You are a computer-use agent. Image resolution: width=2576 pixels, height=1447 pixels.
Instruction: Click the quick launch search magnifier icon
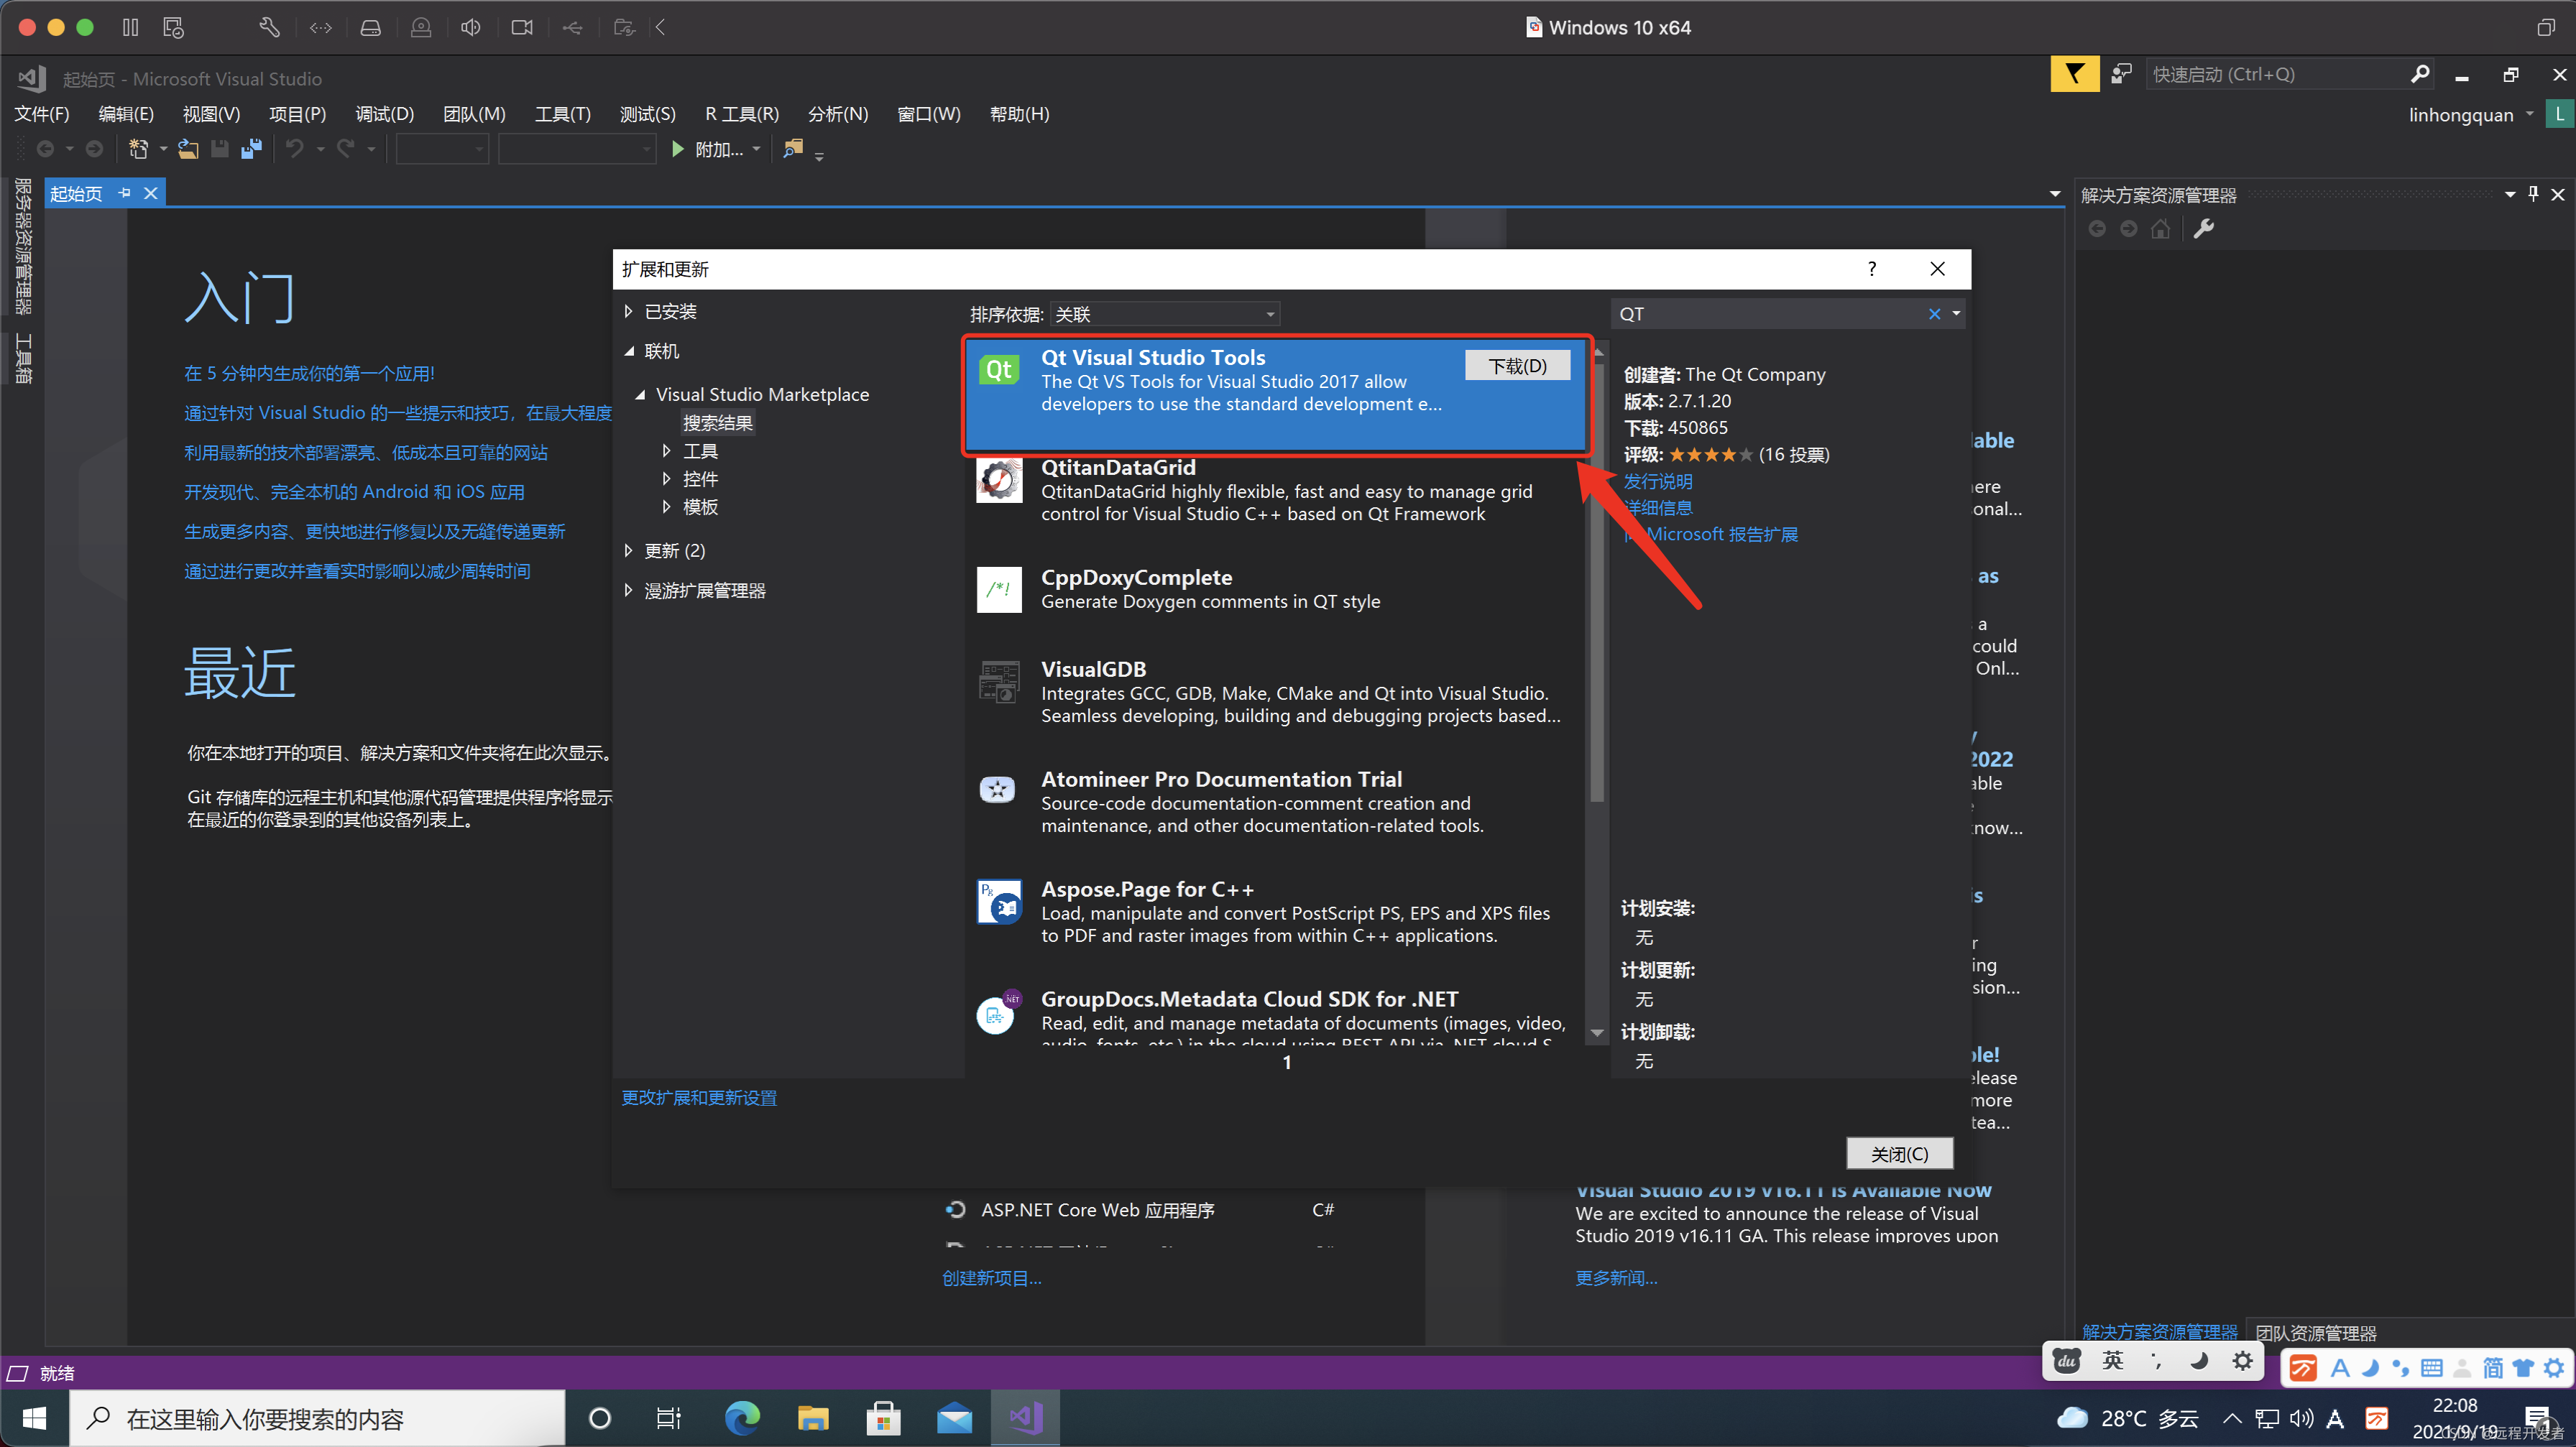point(2419,74)
